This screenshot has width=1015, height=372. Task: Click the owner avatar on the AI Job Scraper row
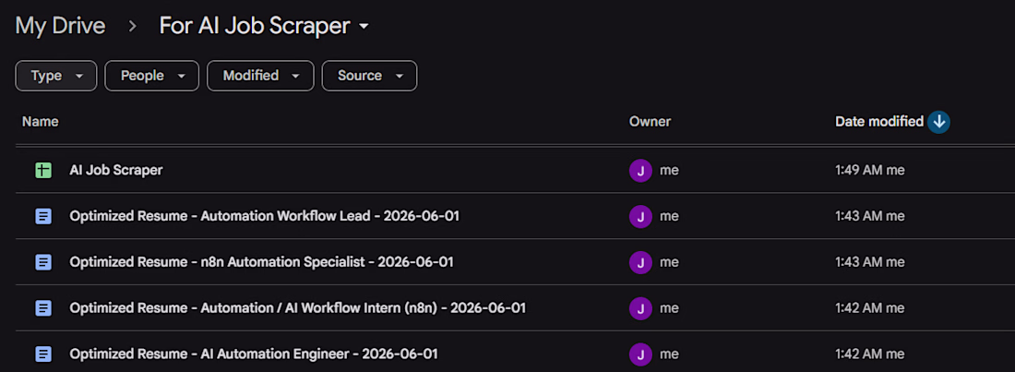[x=640, y=171]
